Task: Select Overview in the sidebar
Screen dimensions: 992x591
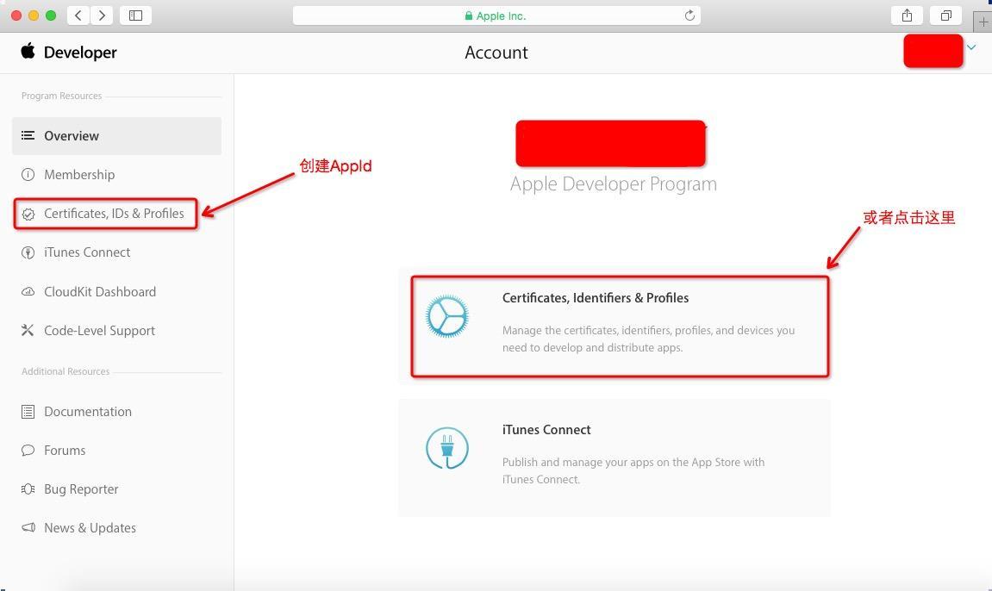Action: click(x=116, y=135)
